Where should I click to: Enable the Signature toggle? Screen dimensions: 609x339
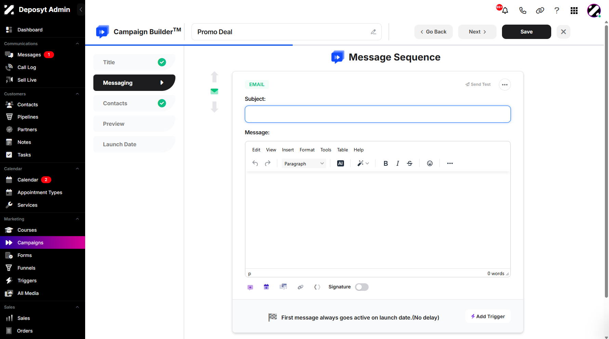362,287
